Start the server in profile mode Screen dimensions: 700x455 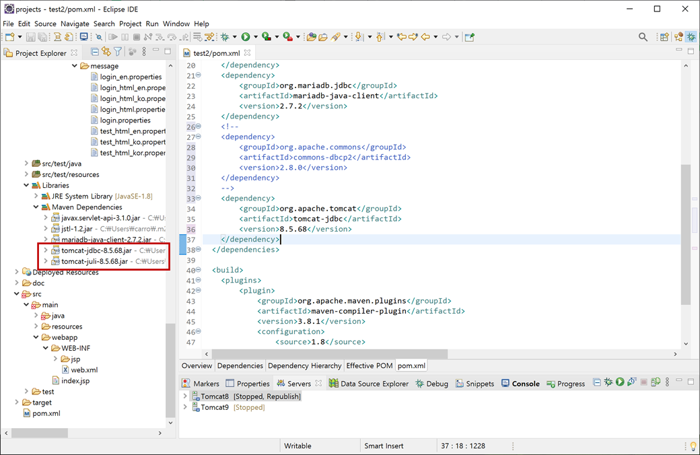(x=632, y=382)
